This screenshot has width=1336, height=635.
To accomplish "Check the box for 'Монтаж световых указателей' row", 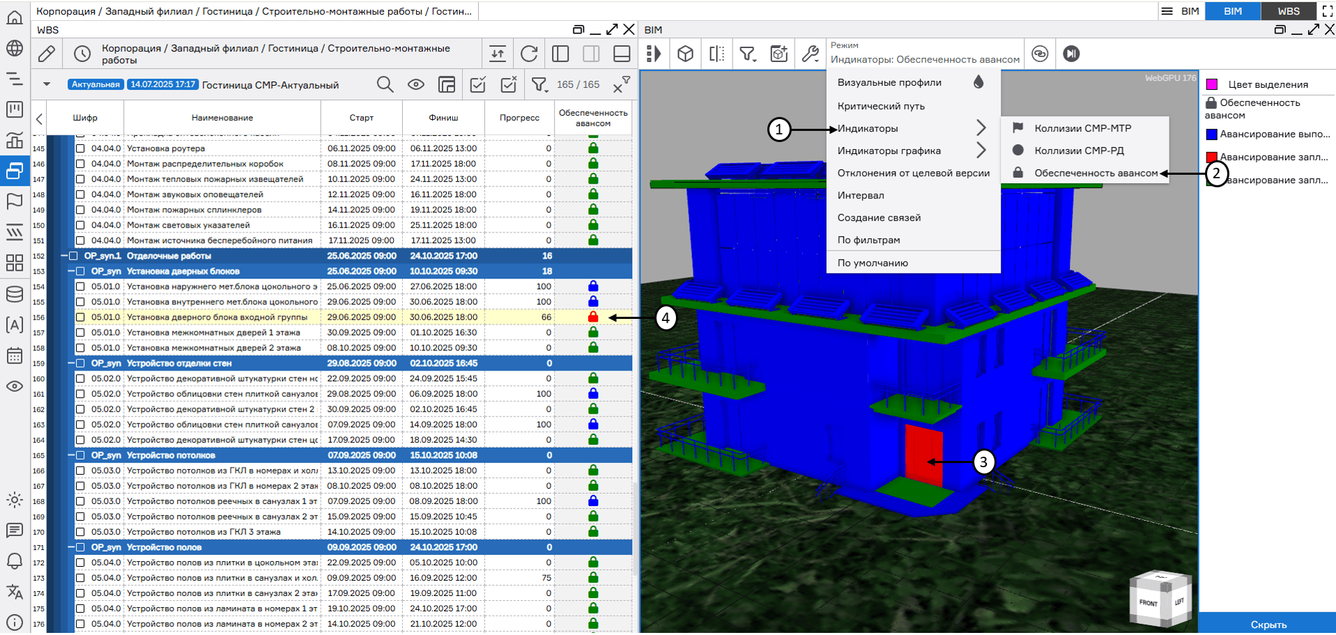I will point(80,225).
